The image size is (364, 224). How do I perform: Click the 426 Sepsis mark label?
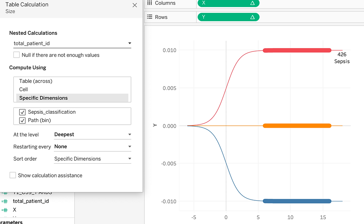[342, 58]
